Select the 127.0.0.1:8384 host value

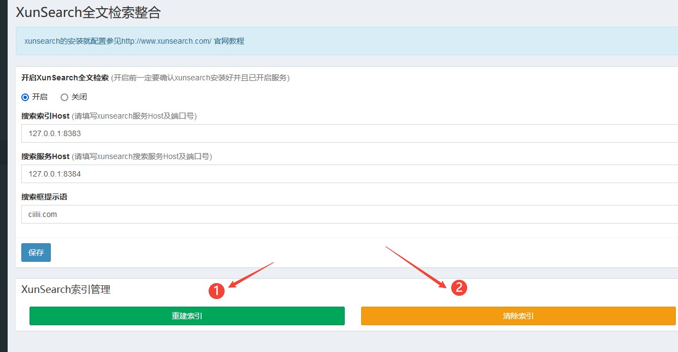click(55, 174)
